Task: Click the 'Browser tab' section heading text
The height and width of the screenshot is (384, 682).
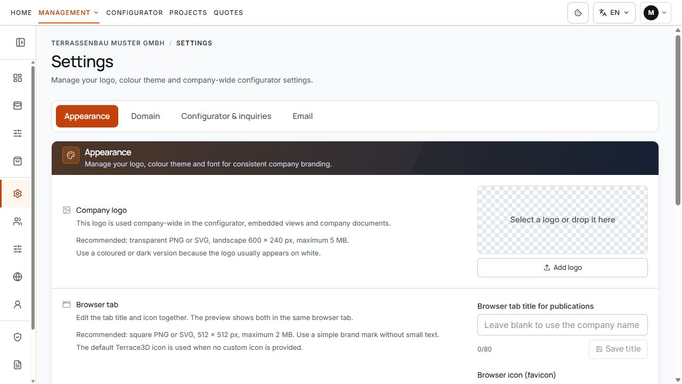Action: [x=97, y=305]
